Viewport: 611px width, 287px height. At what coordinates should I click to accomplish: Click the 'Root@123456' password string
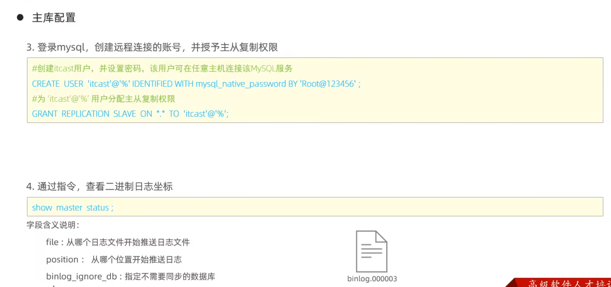[328, 84]
